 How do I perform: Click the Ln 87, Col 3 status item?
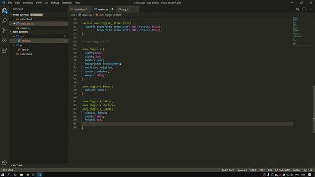228,170
